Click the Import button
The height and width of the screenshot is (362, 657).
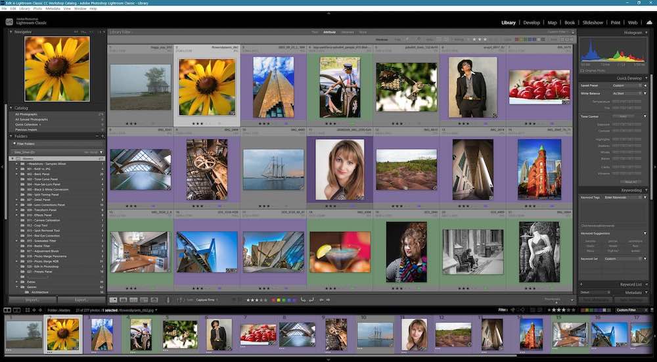point(32,300)
